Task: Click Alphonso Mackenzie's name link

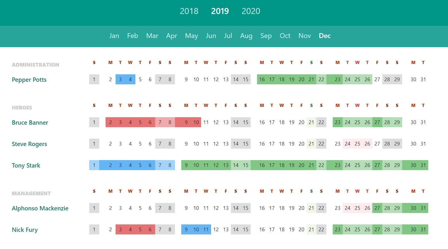Action: pyautogui.click(x=40, y=208)
